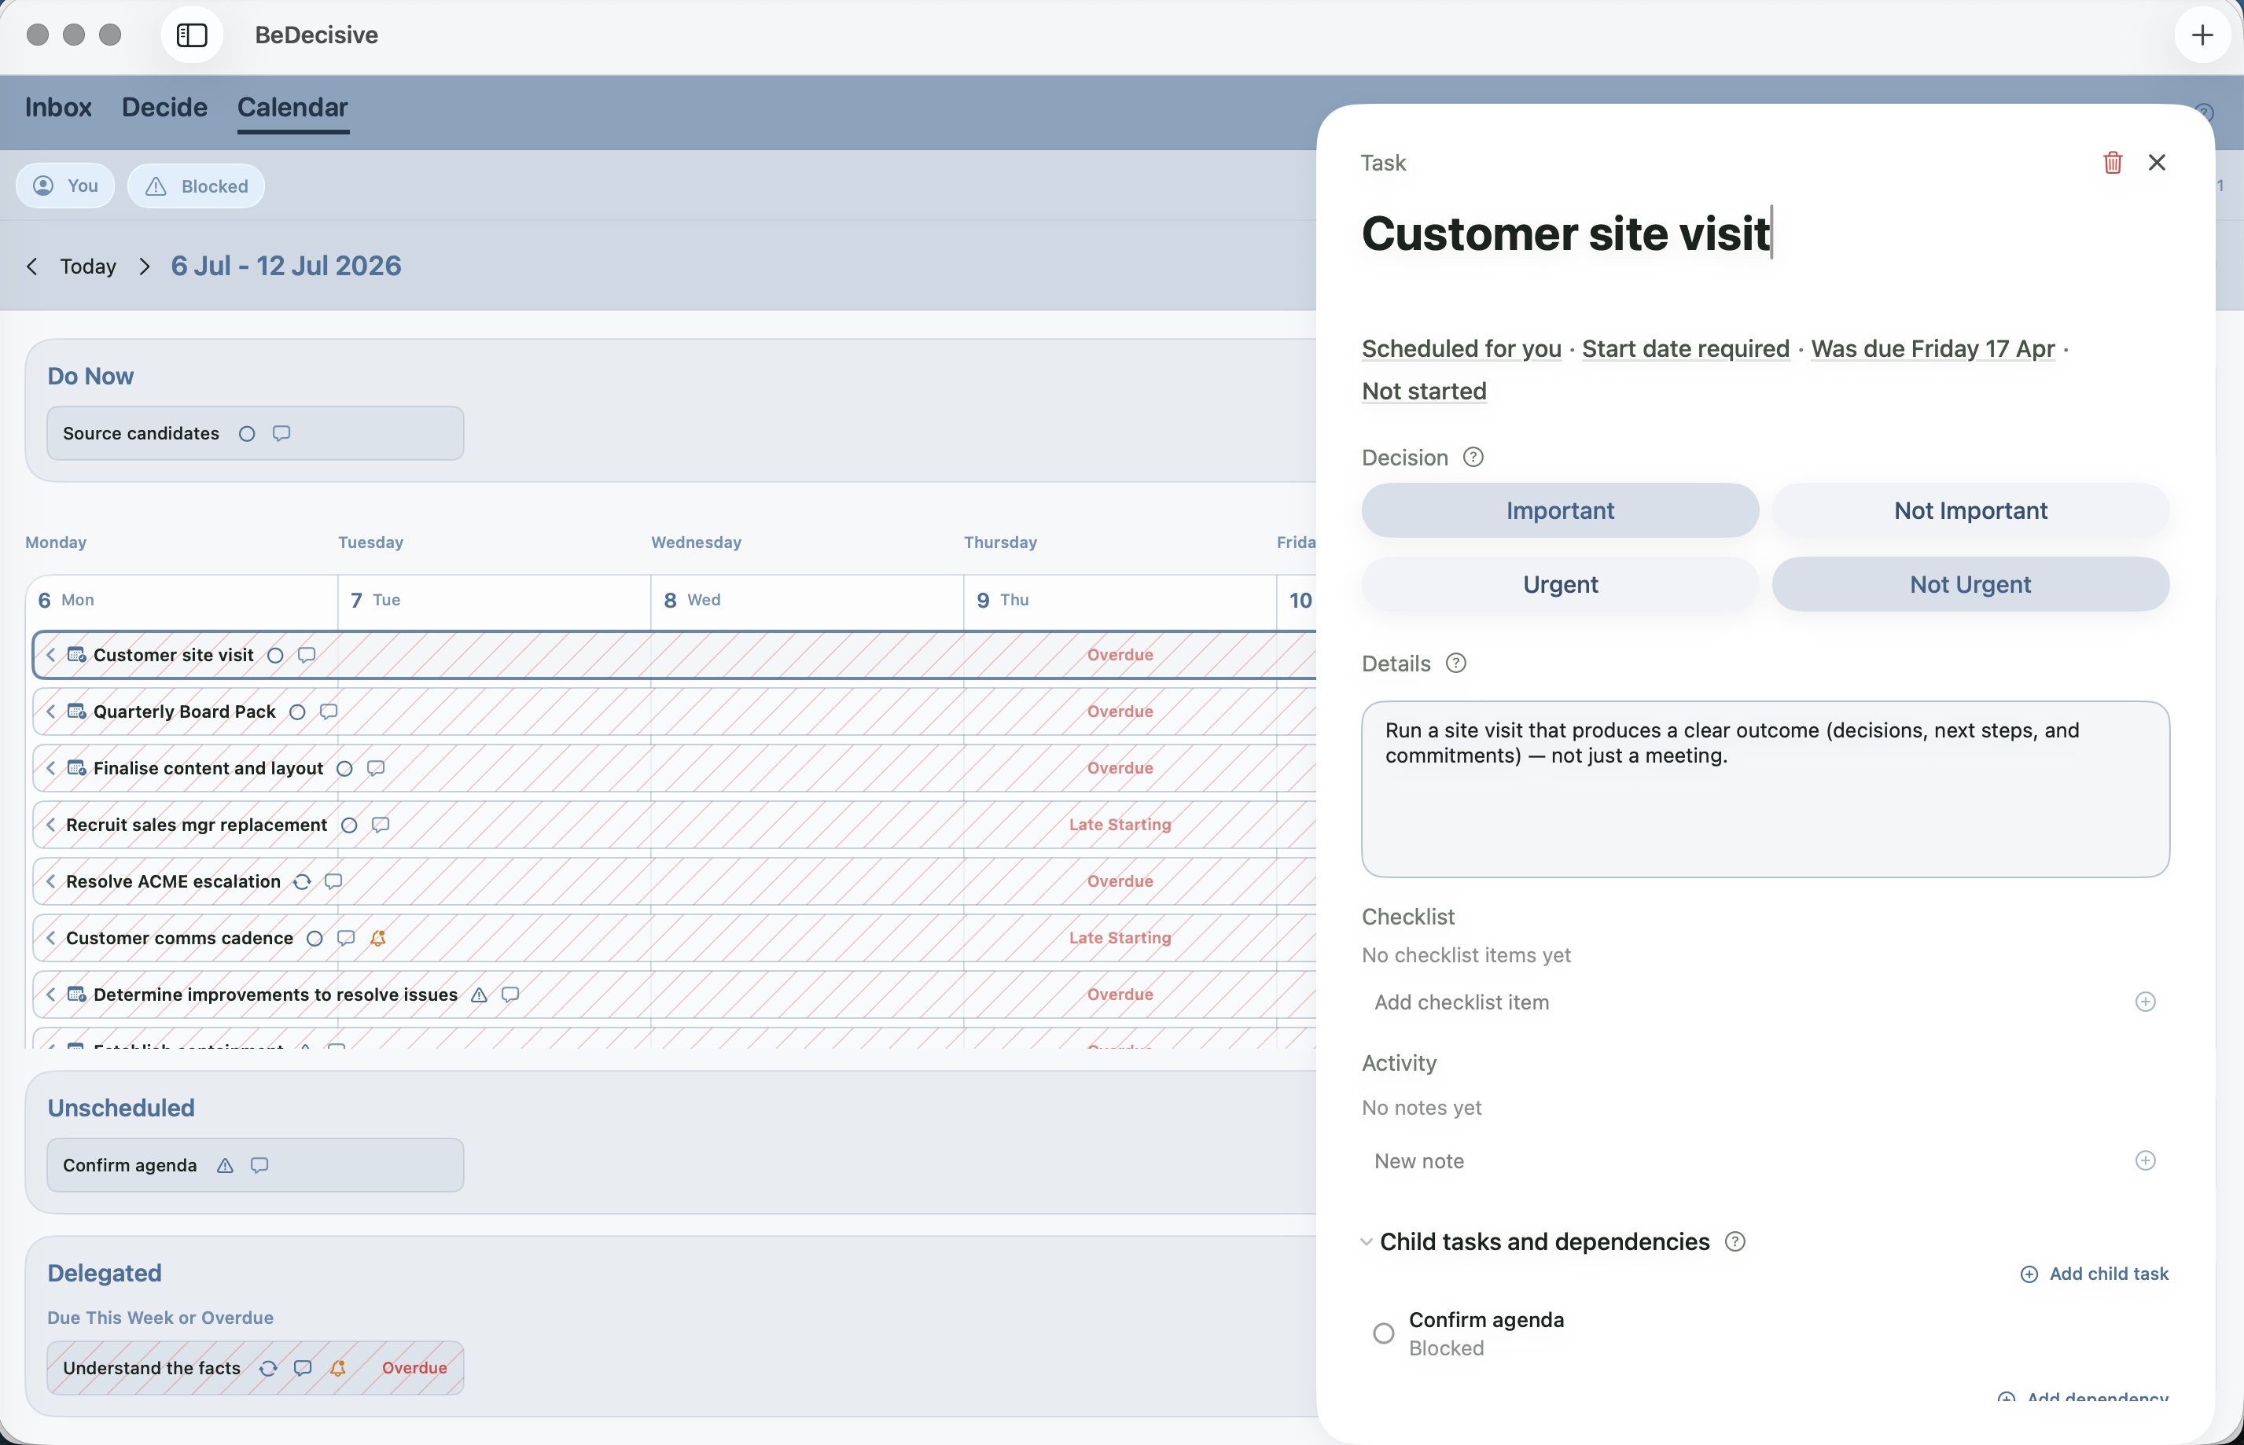
Task: Mark Customer comms cadence complete
Action: point(315,939)
